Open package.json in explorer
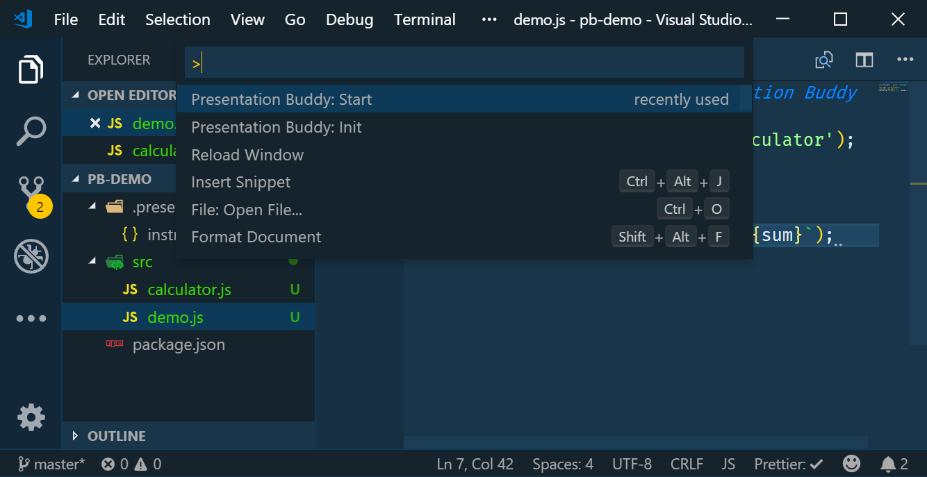 pos(189,344)
